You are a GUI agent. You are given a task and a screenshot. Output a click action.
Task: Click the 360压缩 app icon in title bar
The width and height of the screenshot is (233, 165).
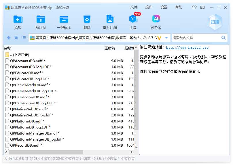pyautogui.click(x=7, y=7)
